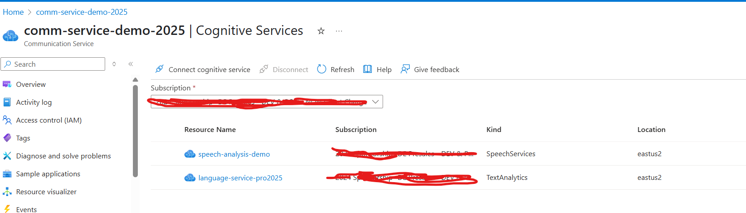Click Refresh in the toolbar
This screenshot has height=213, width=746.
[336, 69]
